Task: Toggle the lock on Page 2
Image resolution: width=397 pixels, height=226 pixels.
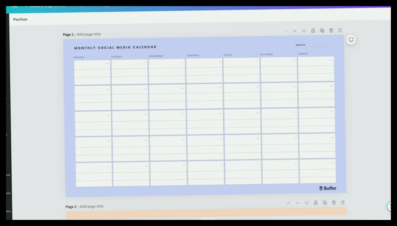Action: [316, 203]
